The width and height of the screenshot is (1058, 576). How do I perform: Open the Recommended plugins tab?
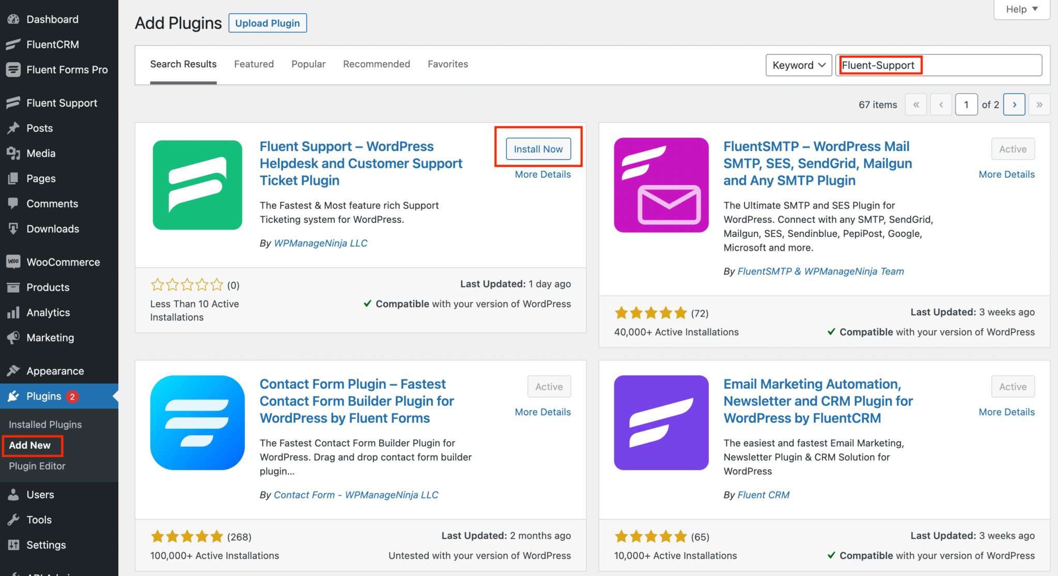click(x=376, y=64)
